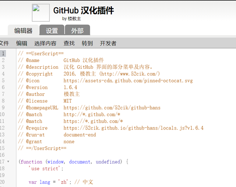Click the match pattern http://*.github.com/*

point(92,115)
